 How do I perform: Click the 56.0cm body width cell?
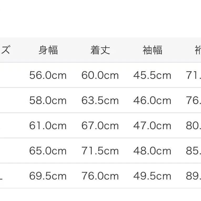48,76
